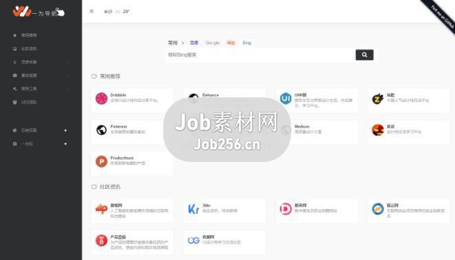
Task: Click the tools icon for 常用工具
Action: point(14,89)
